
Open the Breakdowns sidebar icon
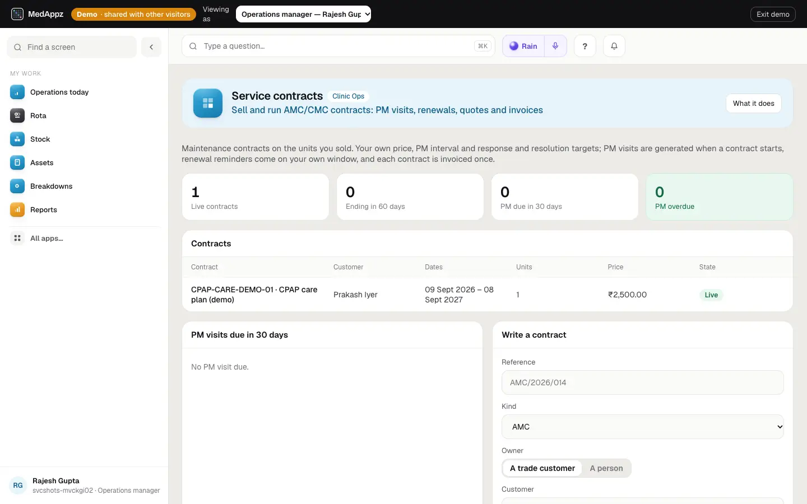[17, 186]
